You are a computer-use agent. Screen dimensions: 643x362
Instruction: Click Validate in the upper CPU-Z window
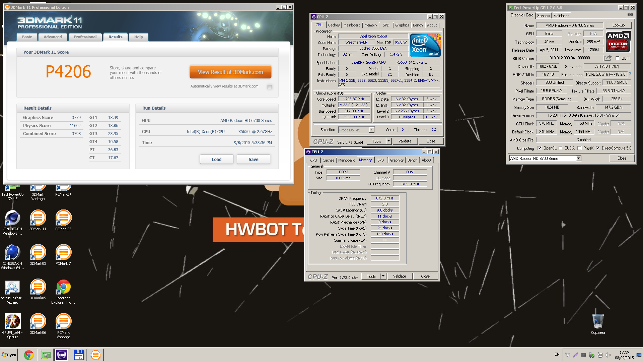405,141
